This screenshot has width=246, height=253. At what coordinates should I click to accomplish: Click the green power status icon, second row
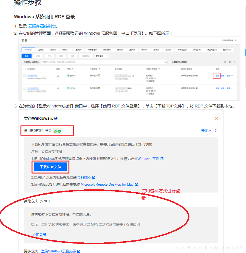pyautogui.click(x=68, y=88)
